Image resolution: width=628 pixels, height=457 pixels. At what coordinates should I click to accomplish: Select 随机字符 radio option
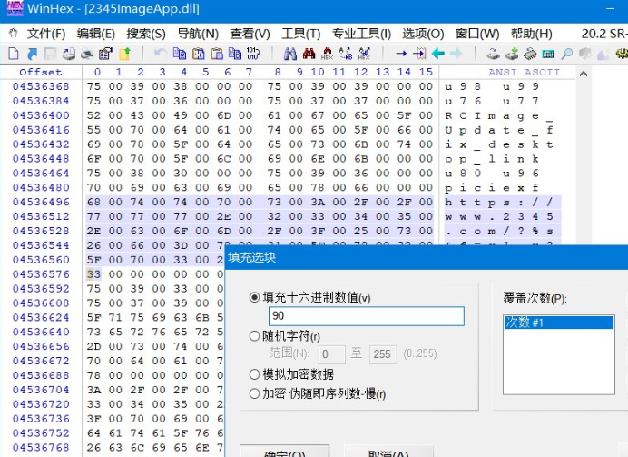tap(254, 335)
